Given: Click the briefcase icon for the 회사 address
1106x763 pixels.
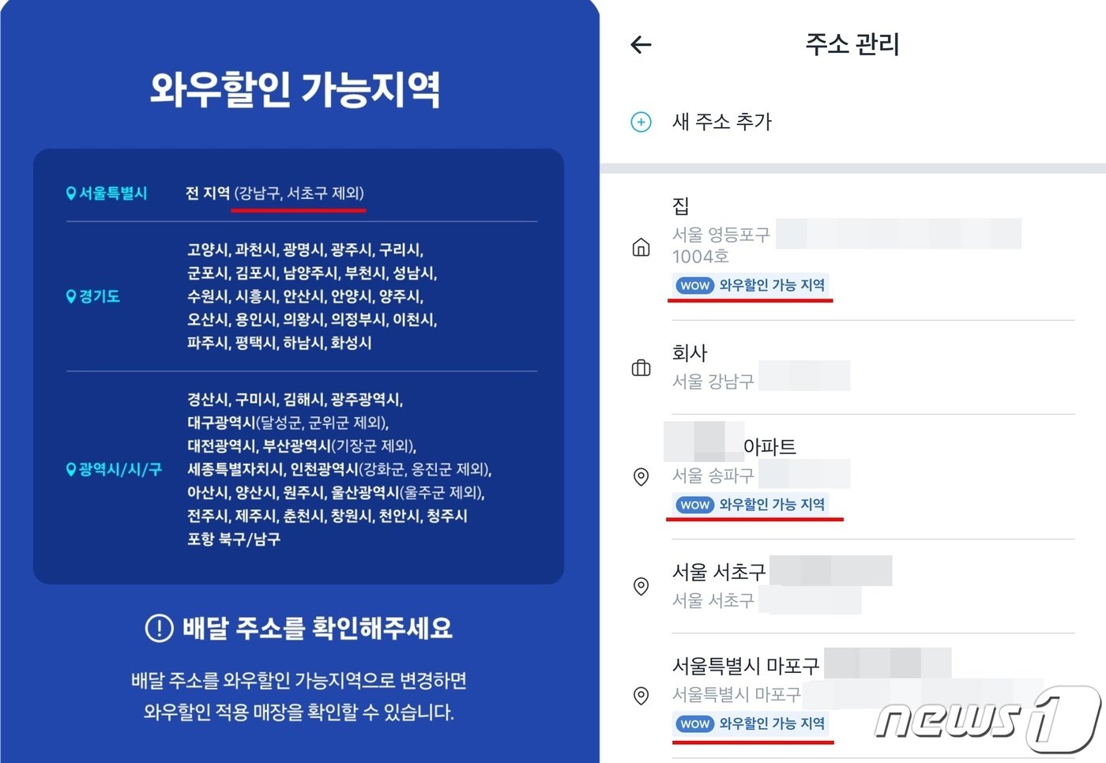Looking at the screenshot, I should tap(641, 367).
